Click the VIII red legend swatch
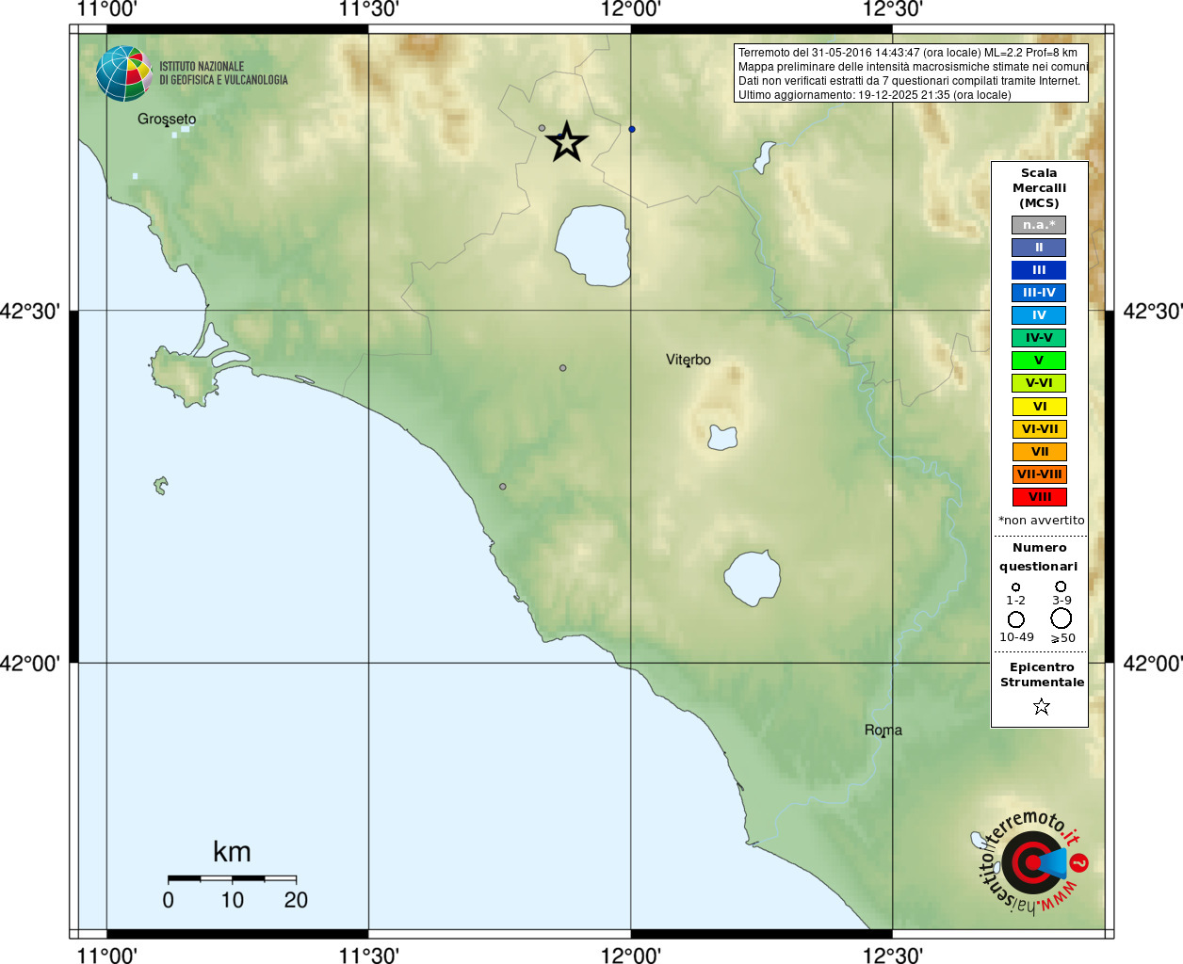The image size is (1183, 964). [1039, 497]
